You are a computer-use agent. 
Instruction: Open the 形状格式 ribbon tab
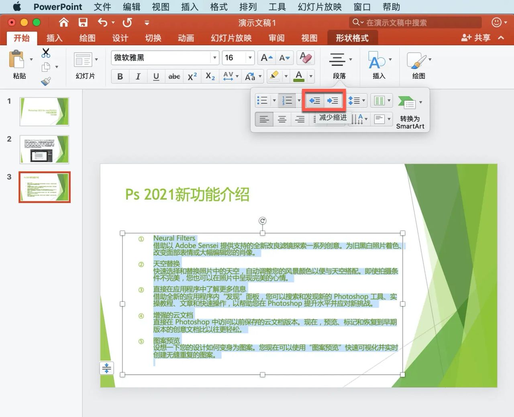[x=352, y=38]
